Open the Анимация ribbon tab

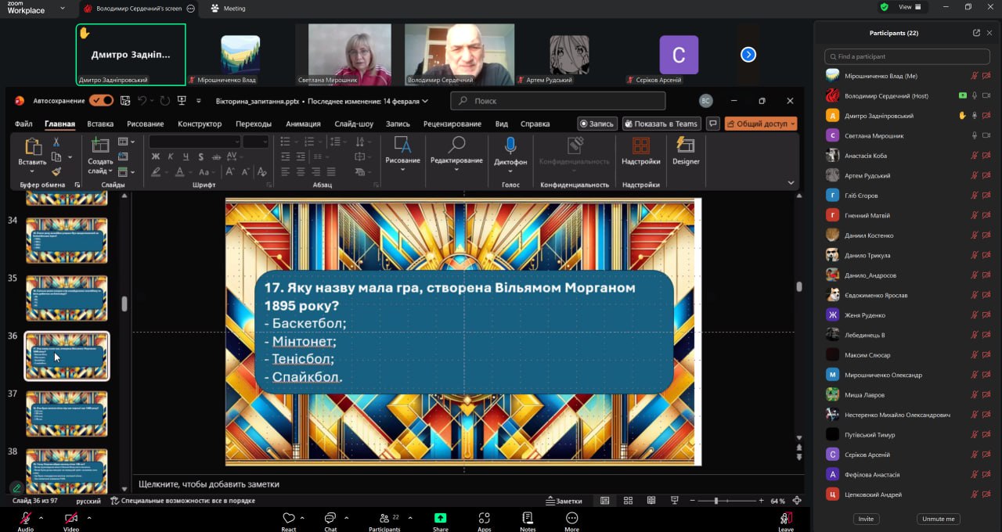point(303,124)
